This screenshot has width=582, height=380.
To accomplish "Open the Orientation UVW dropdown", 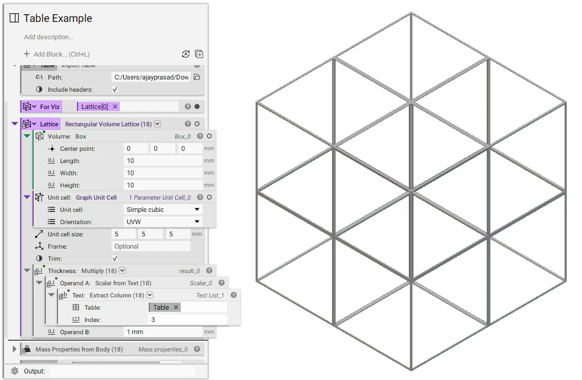I will click(163, 222).
